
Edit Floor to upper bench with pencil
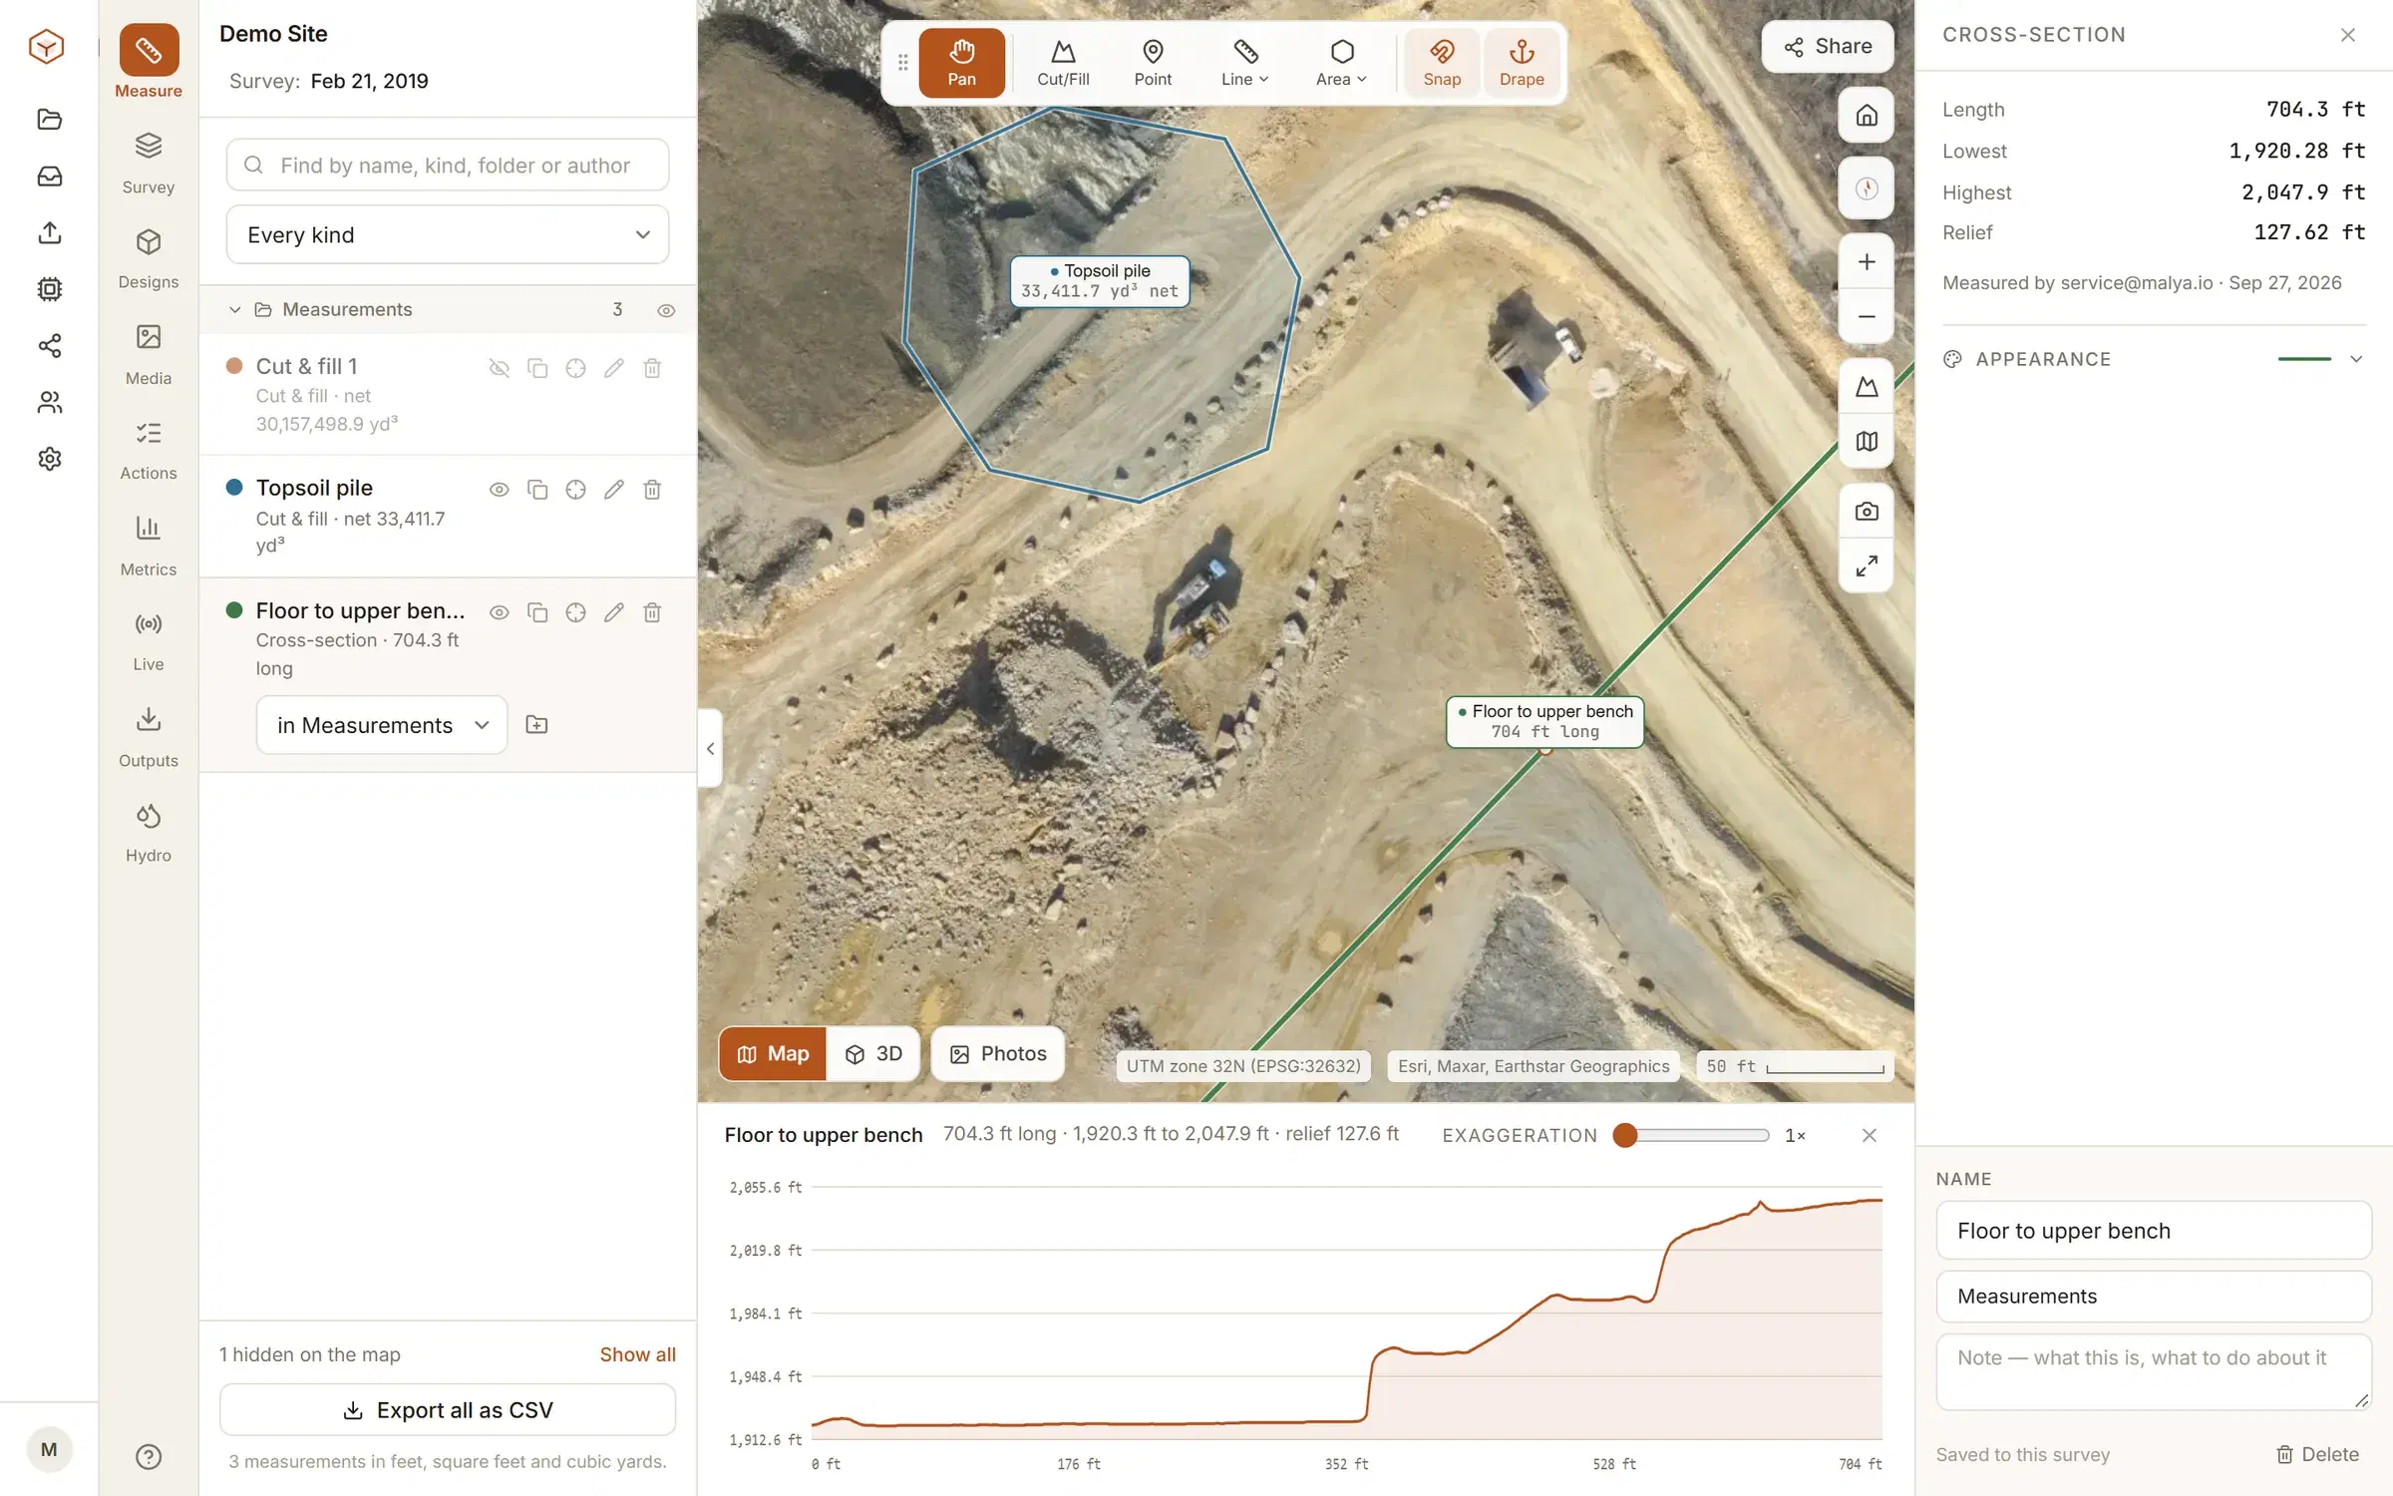coord(614,612)
